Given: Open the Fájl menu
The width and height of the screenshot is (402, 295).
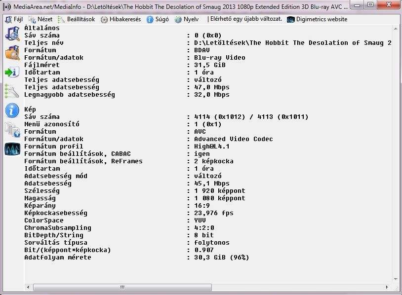Looking at the screenshot, I should point(18,19).
